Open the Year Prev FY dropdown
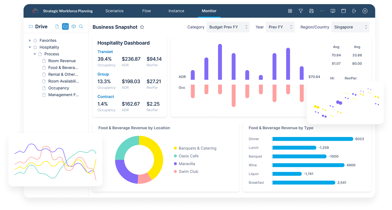 click(x=280, y=27)
